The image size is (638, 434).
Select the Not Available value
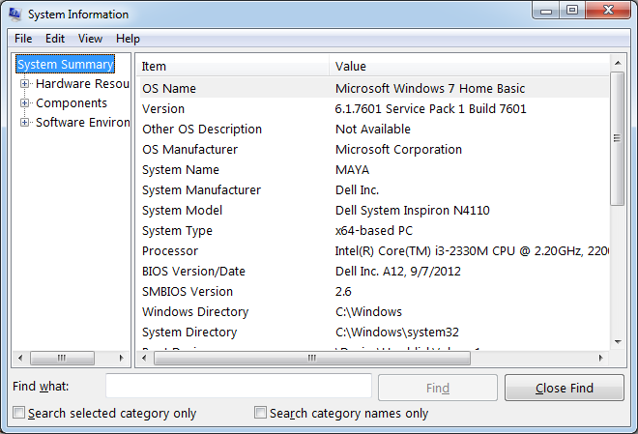pyautogui.click(x=373, y=130)
